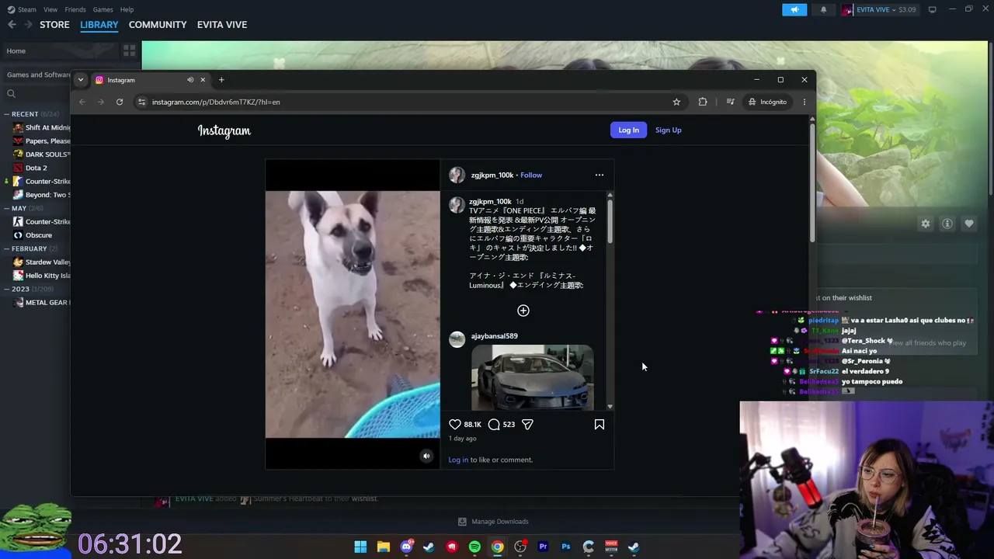Click the Sign Up link
This screenshot has height=559, width=994.
(x=668, y=130)
